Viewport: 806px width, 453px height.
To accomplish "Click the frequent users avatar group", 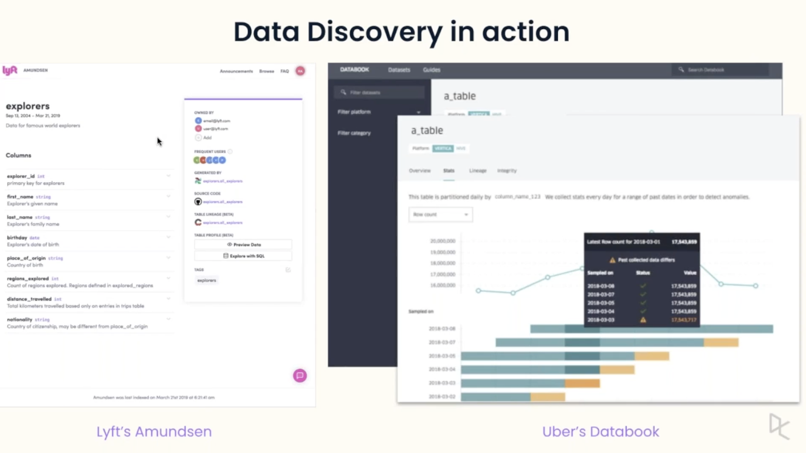I will pyautogui.click(x=210, y=160).
